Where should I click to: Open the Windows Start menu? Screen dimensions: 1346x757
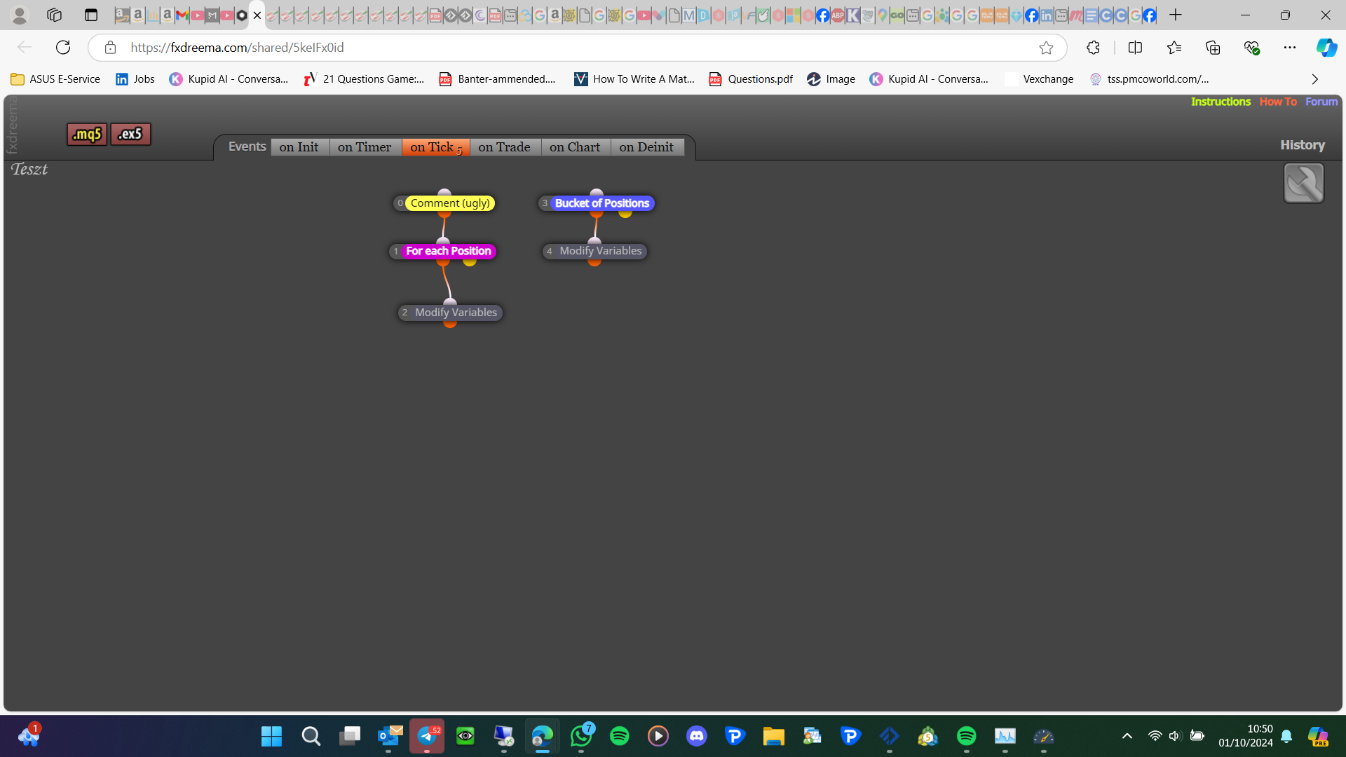click(x=271, y=736)
